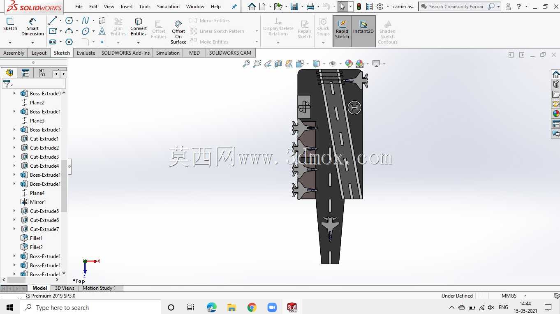Open the Options gear icon
The height and width of the screenshot is (314, 560).
380,7
